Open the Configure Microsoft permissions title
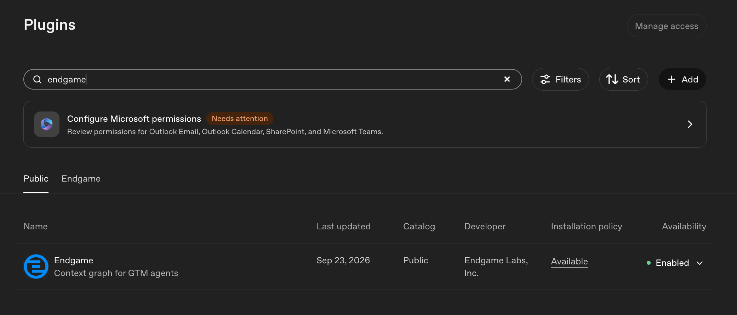The image size is (737, 315). [134, 119]
